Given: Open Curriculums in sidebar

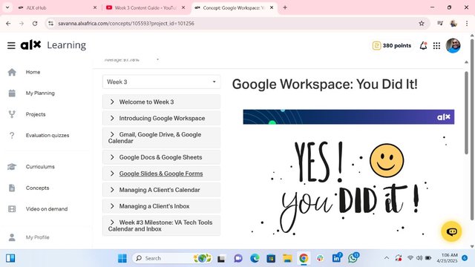Looking at the screenshot, I should tap(40, 166).
